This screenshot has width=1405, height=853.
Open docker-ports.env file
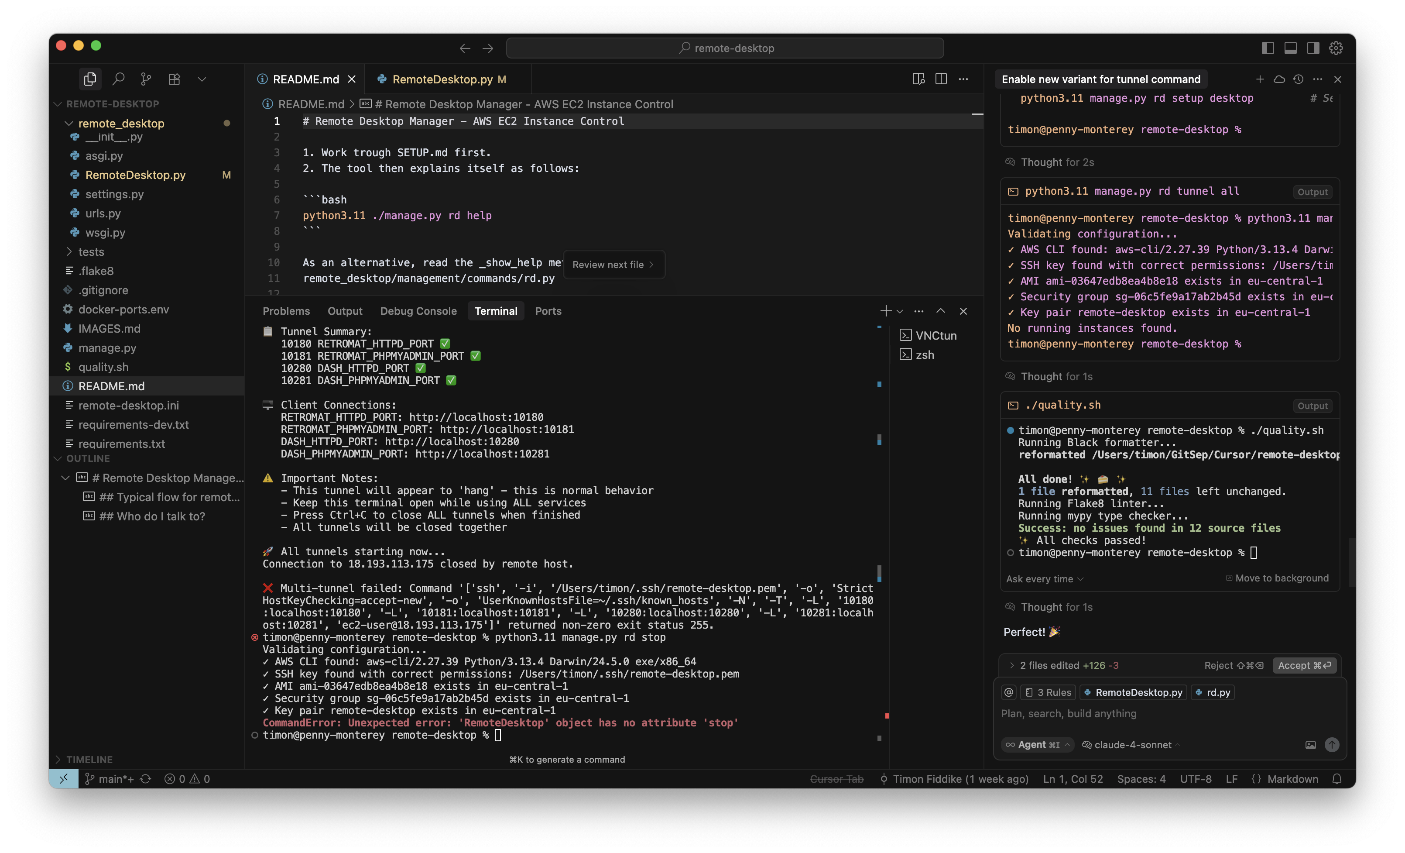[123, 309]
